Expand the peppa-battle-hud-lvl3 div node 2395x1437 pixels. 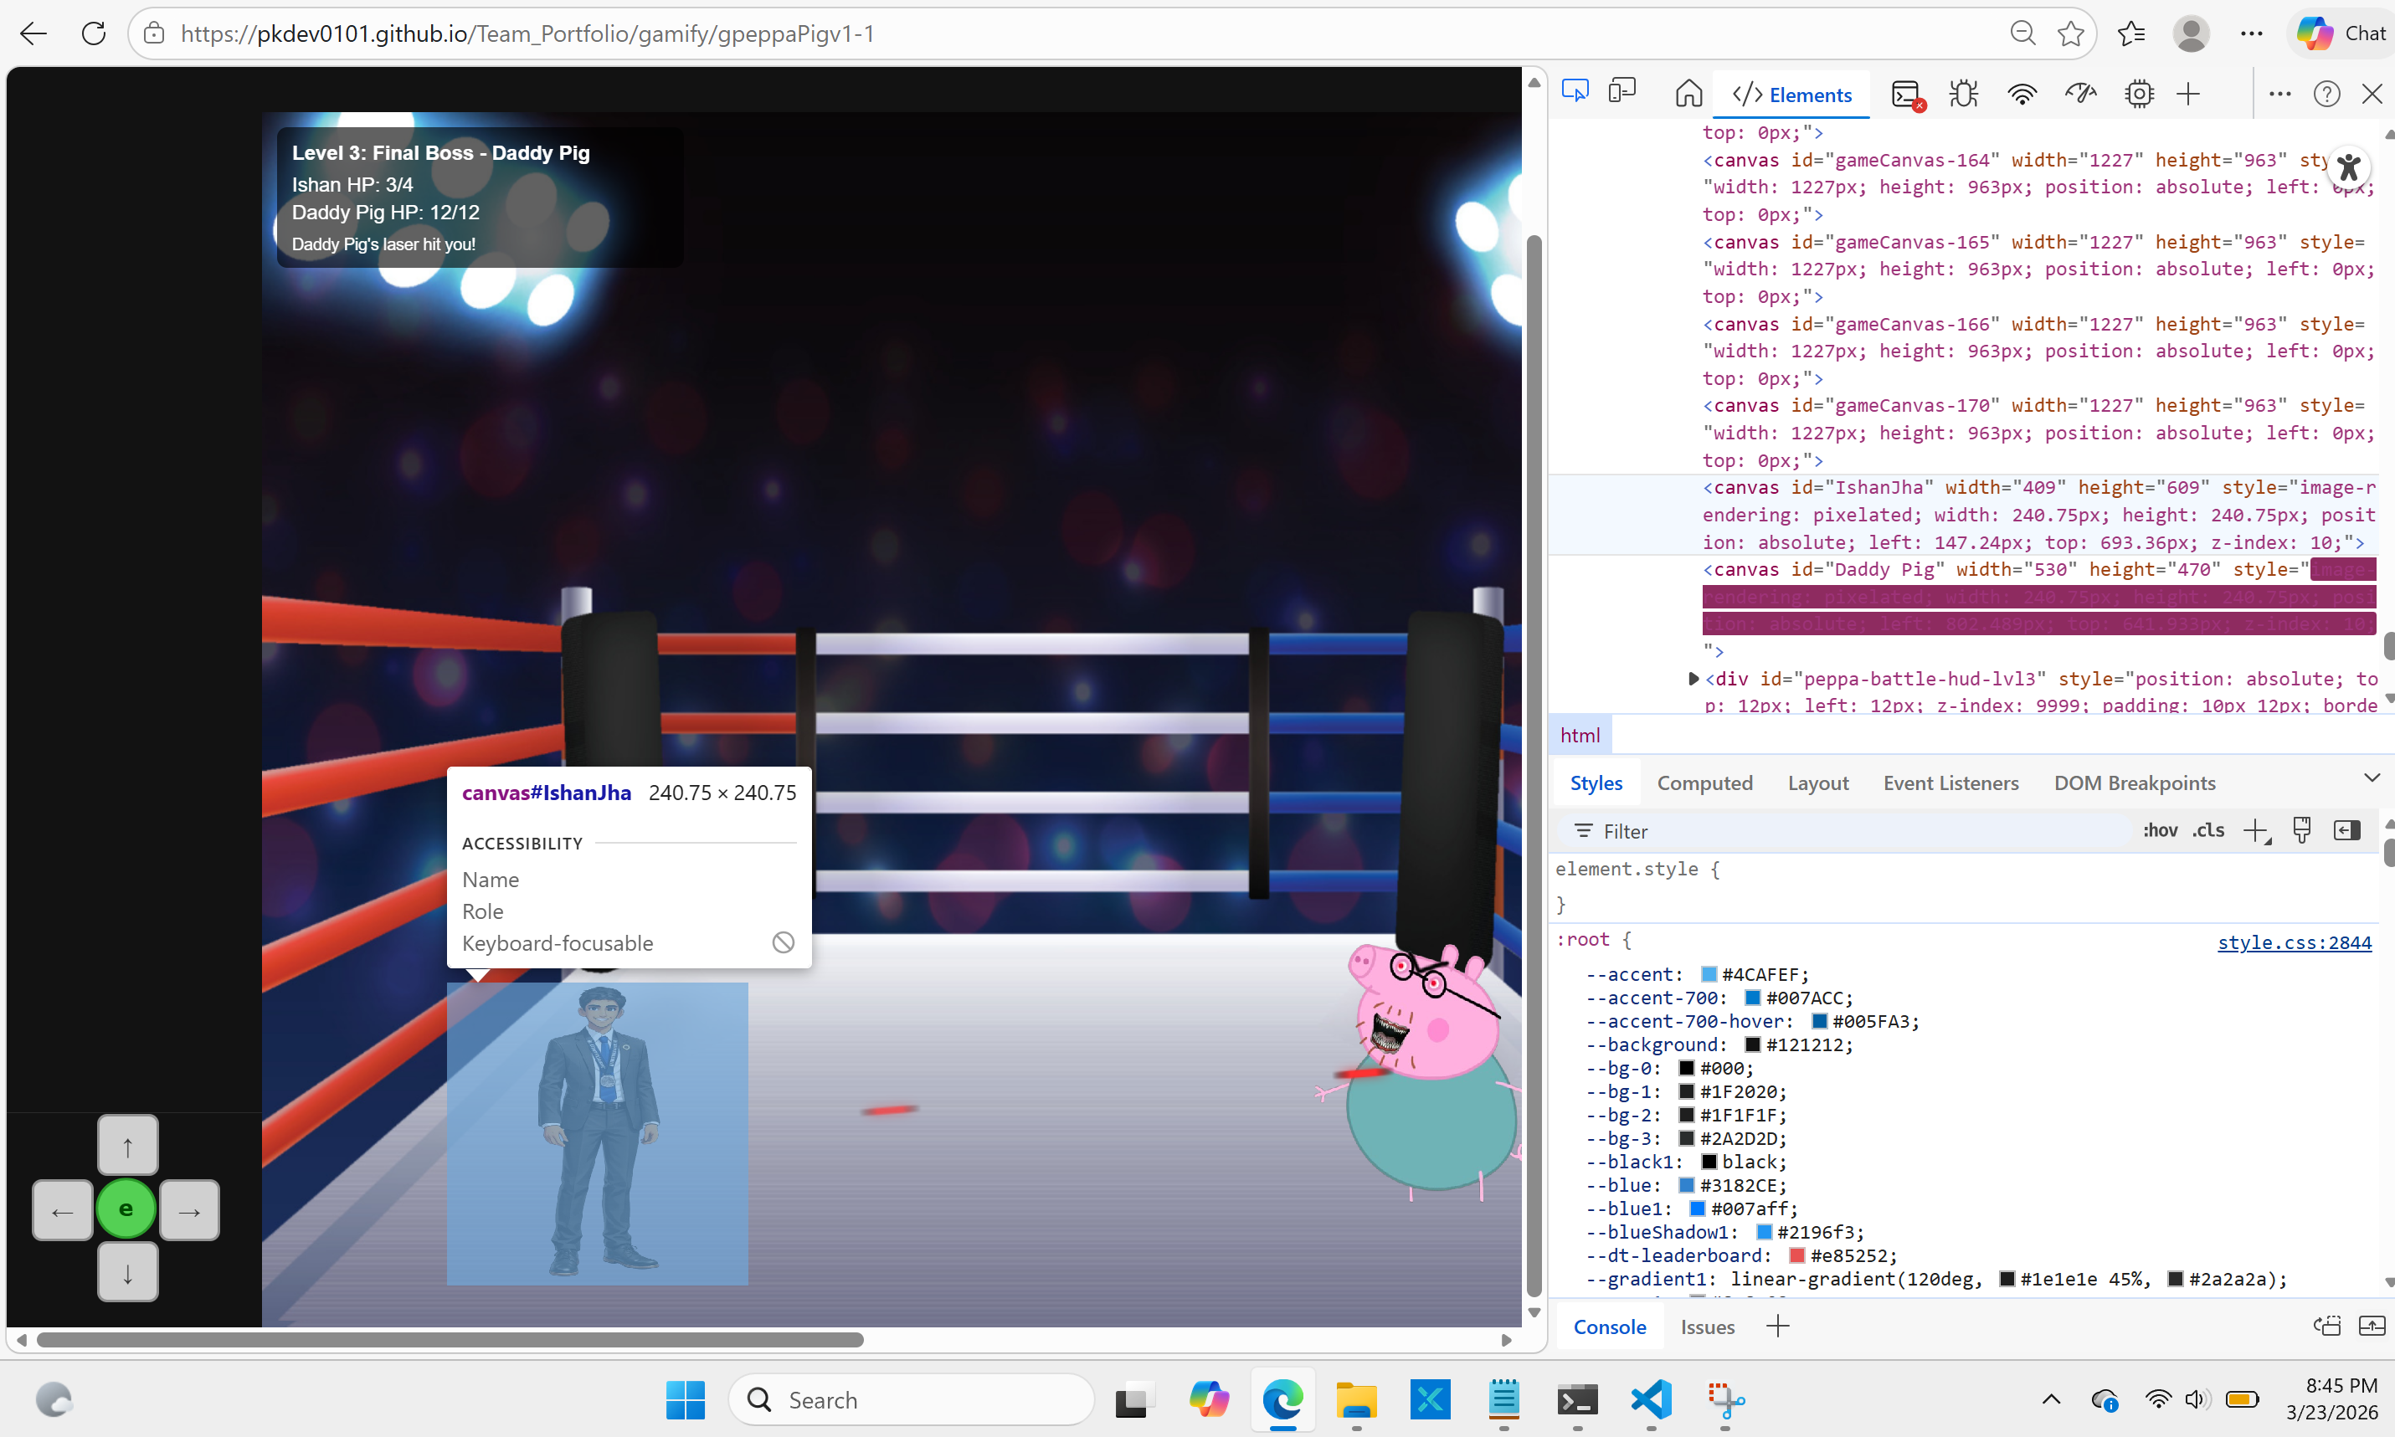[1693, 679]
